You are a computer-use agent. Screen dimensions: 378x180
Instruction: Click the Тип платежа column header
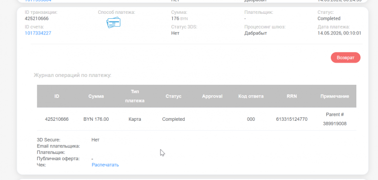[x=135, y=96]
